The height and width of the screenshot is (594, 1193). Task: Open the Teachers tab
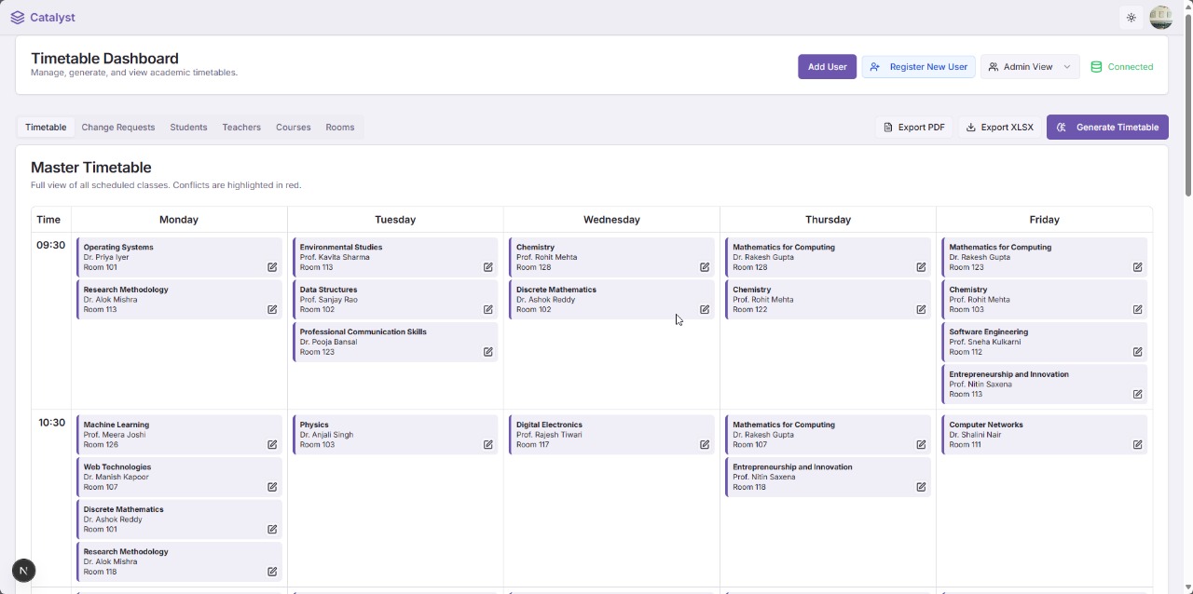click(x=241, y=128)
